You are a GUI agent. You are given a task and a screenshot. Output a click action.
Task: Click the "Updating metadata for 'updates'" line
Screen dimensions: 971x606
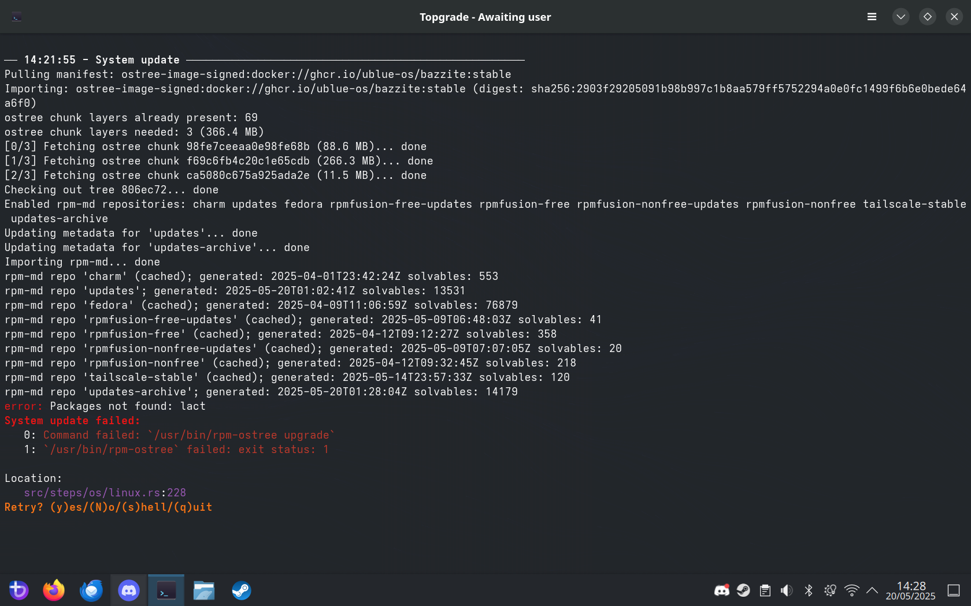[x=131, y=233]
